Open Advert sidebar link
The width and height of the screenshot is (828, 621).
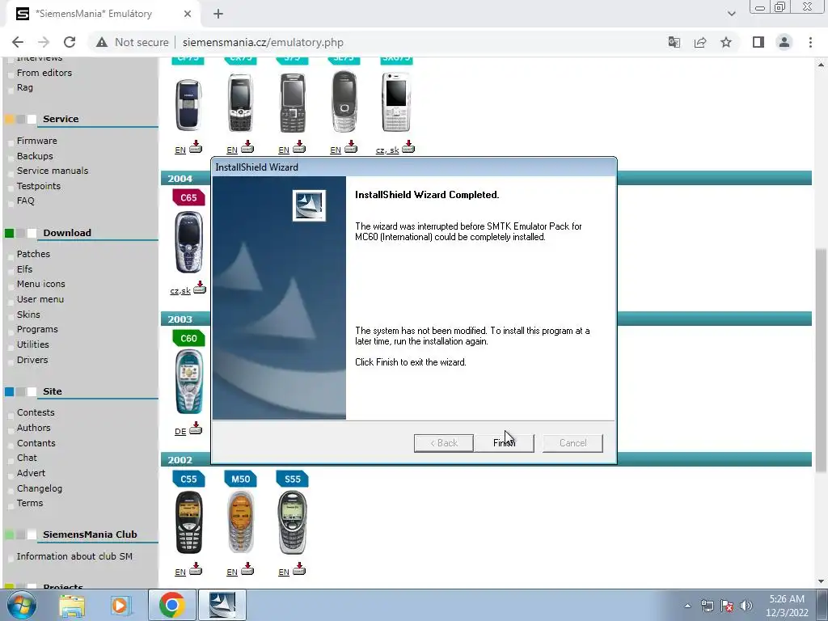[31, 473]
